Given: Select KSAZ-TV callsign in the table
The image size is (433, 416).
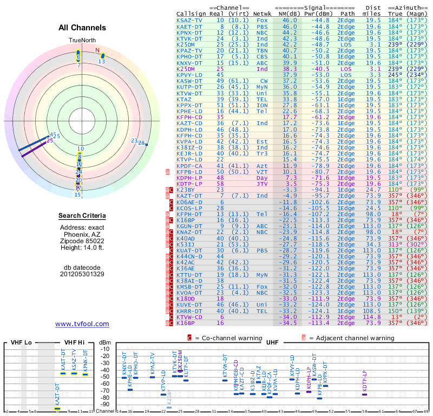Looking at the screenshot, I should point(189,21).
